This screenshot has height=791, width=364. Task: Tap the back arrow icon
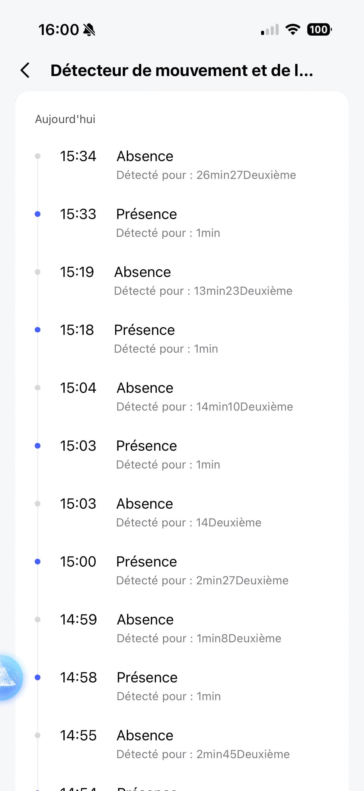click(x=25, y=70)
